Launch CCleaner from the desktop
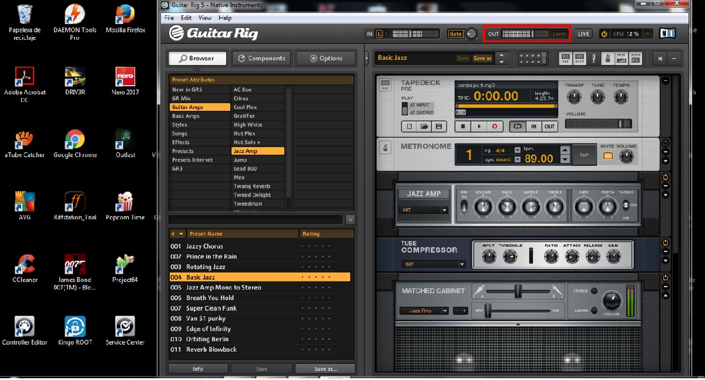705x380 pixels. [25, 269]
